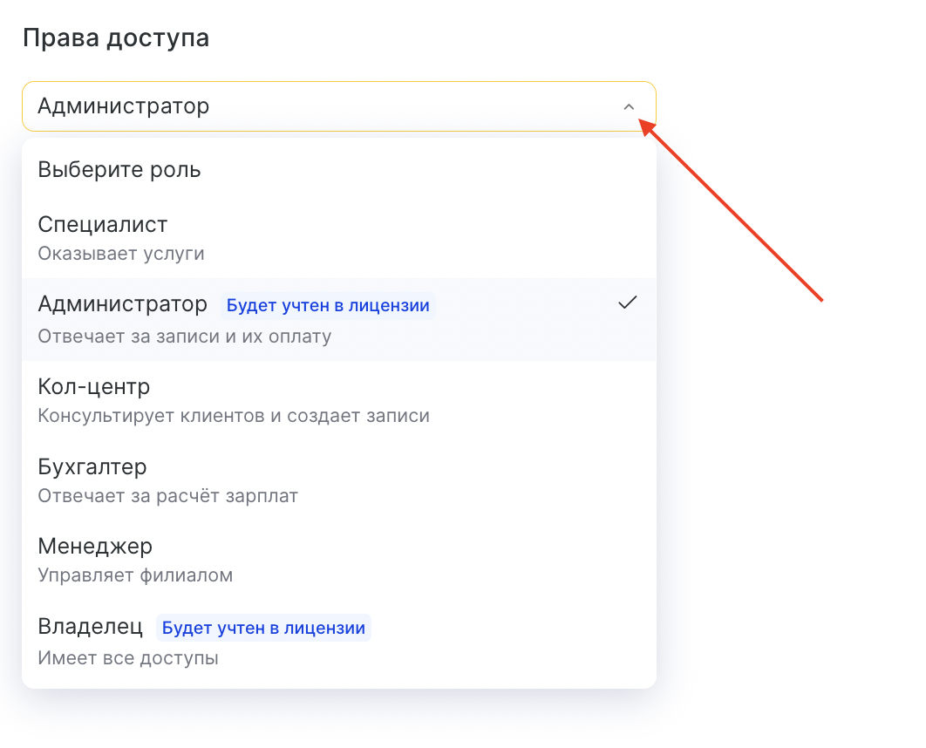Collapse the role dropdown using the chevron

[629, 107]
